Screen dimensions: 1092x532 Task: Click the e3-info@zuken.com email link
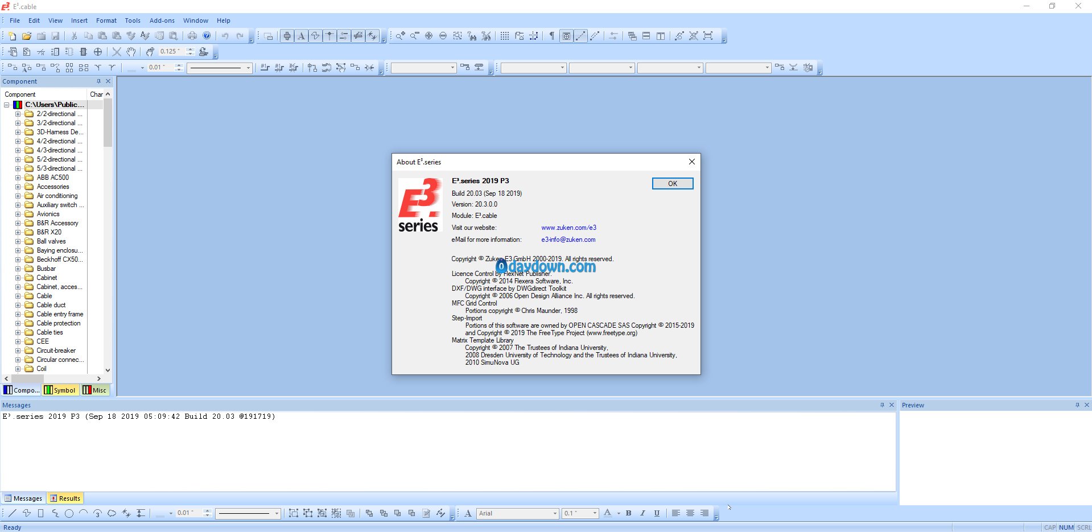[x=568, y=240]
